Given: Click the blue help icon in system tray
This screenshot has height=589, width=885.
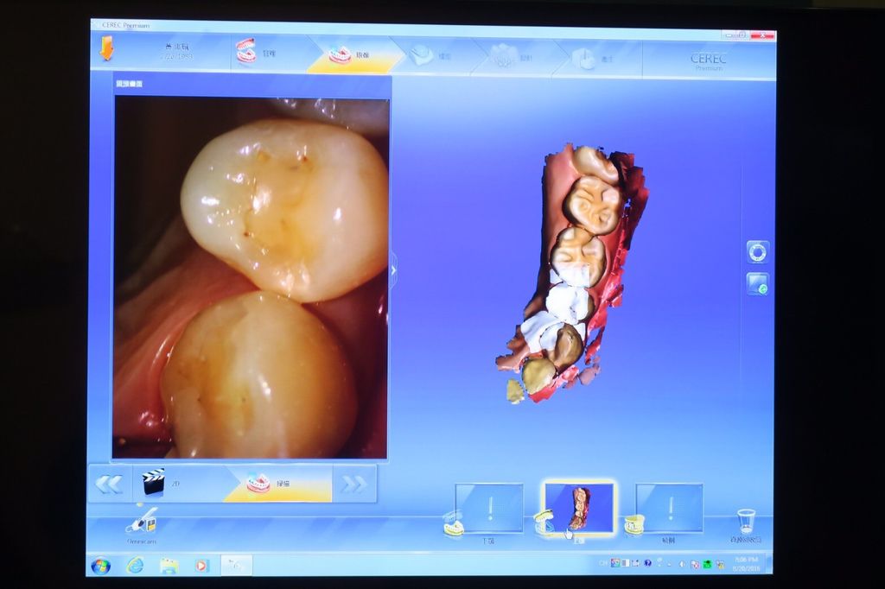Looking at the screenshot, I should [x=647, y=563].
